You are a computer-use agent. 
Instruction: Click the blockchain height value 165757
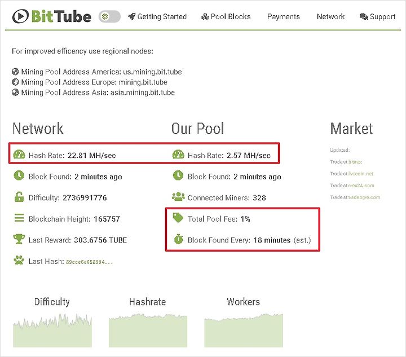coord(107,219)
